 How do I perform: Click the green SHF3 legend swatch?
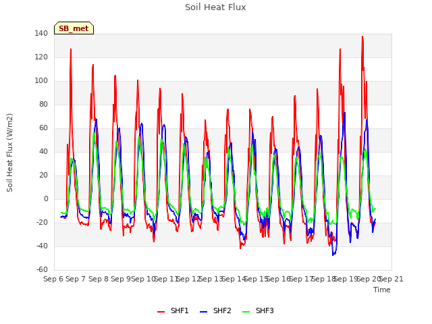point(246,312)
